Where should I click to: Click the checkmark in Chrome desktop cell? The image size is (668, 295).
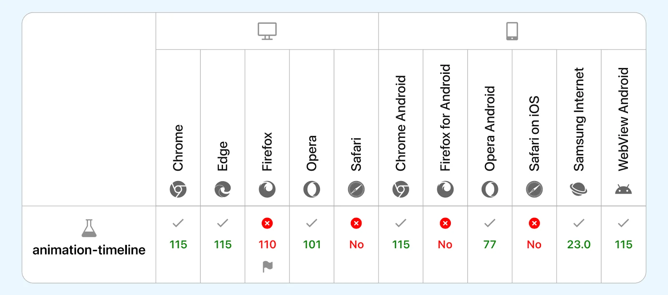coord(178,223)
